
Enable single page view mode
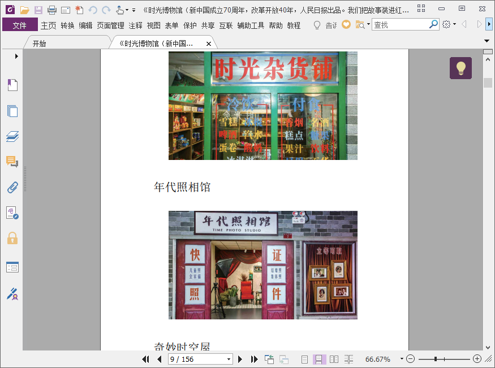pyautogui.click(x=305, y=359)
